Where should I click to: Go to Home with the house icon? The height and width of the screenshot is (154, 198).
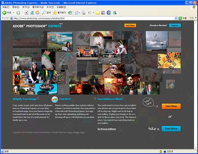(38, 13)
